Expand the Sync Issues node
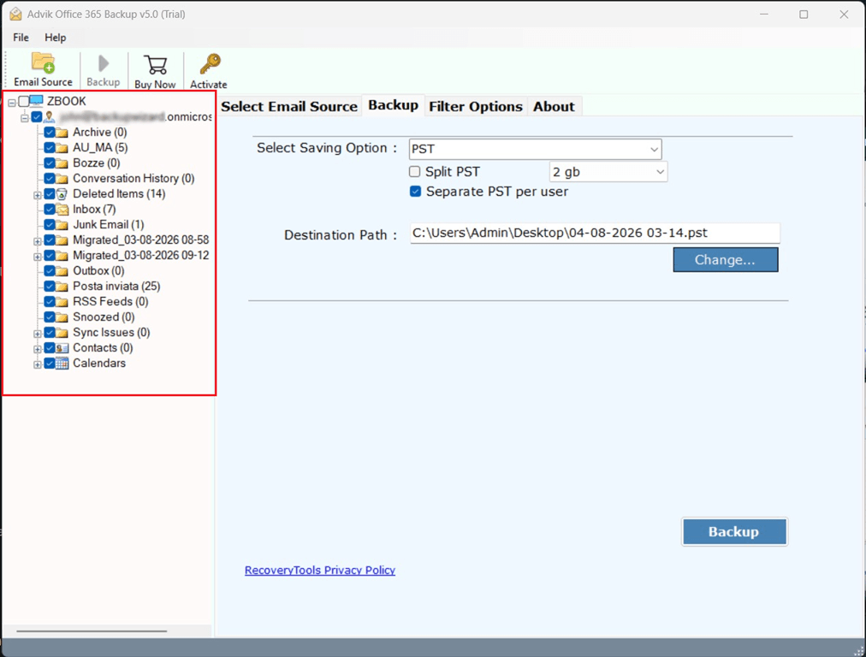Viewport: 866px width, 657px height. [37, 334]
